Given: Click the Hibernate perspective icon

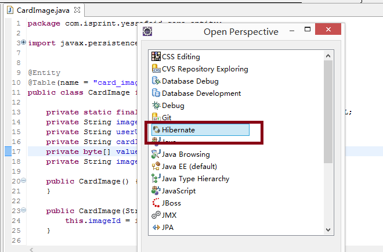Looking at the screenshot, I should pos(156,130).
